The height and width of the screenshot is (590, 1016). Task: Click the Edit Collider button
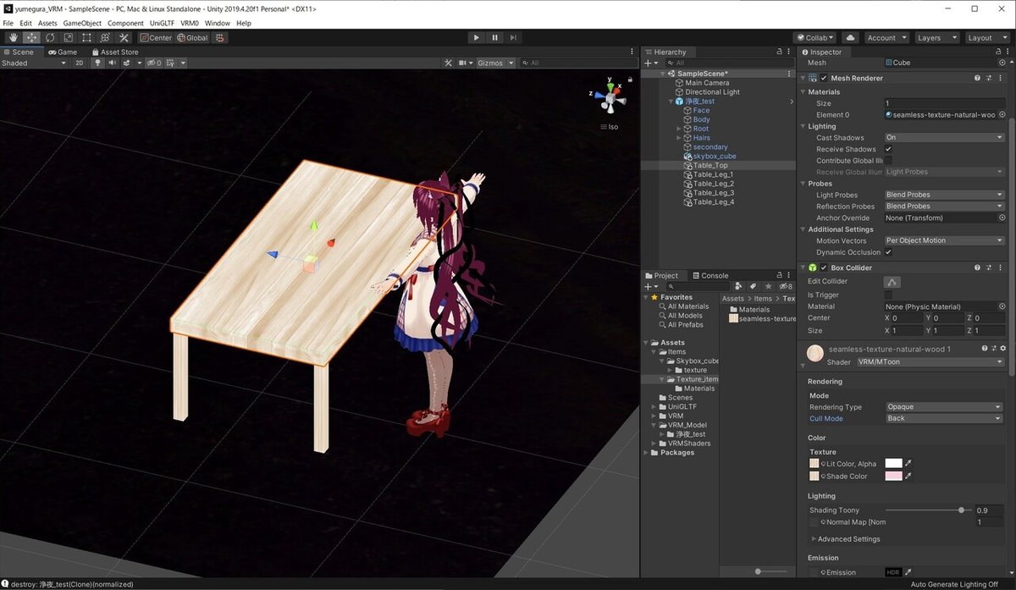click(892, 282)
